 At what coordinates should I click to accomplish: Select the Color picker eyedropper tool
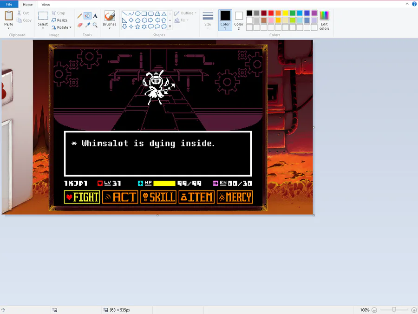pyautogui.click(x=87, y=25)
